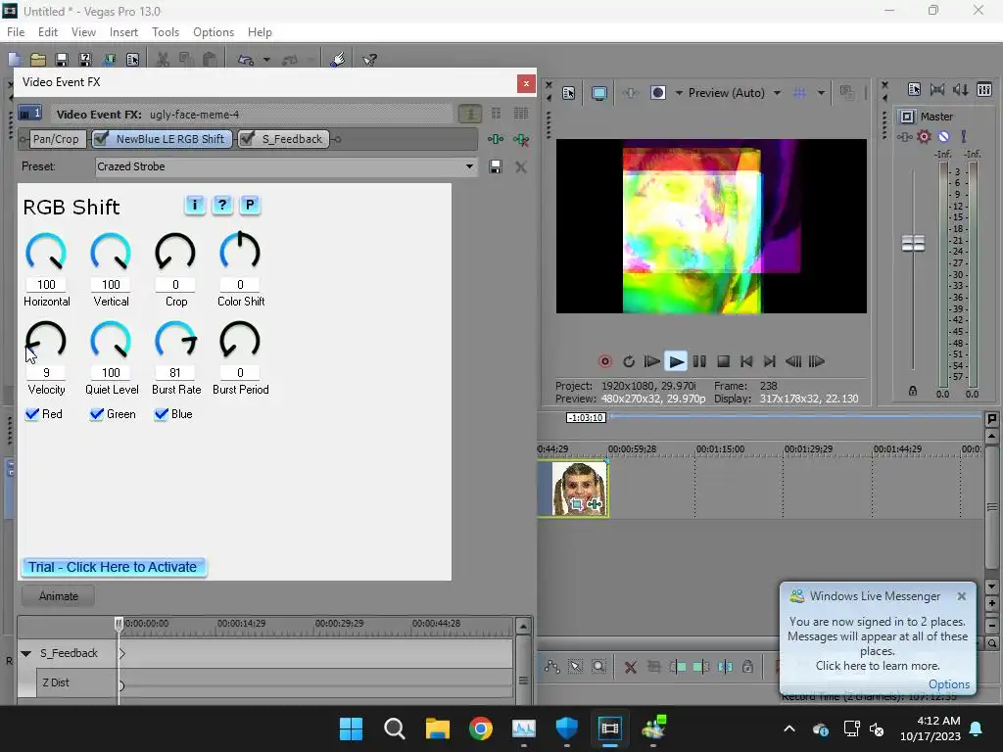The height and width of the screenshot is (752, 1003).
Task: Click the Master volume fader handle
Action: click(913, 243)
